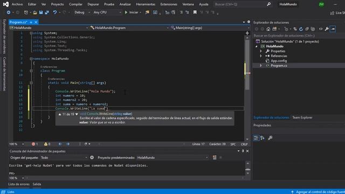The height and width of the screenshot is (194, 345).
Task: Click the search magnifier icon in title bar
Action: click(x=268, y=4)
